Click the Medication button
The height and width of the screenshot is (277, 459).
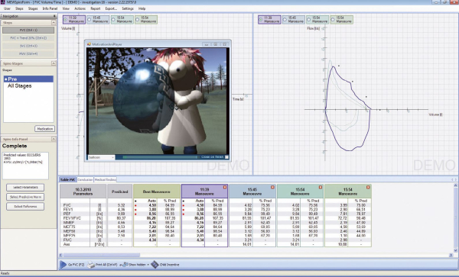click(45, 129)
